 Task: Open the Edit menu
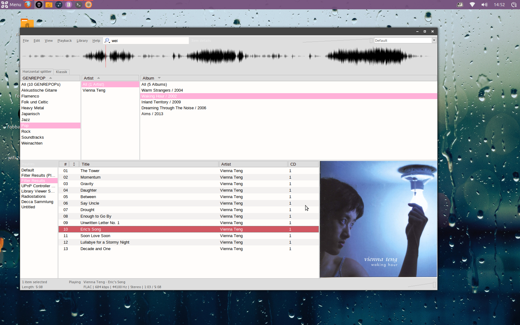(x=37, y=41)
